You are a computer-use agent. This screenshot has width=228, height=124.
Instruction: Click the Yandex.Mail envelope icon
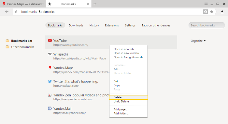click(50, 108)
